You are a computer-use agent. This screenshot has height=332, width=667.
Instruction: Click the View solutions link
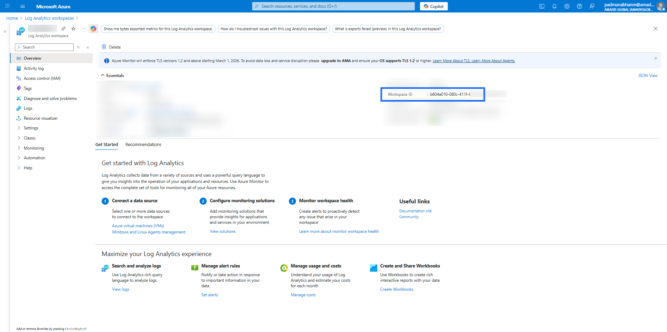point(222,231)
